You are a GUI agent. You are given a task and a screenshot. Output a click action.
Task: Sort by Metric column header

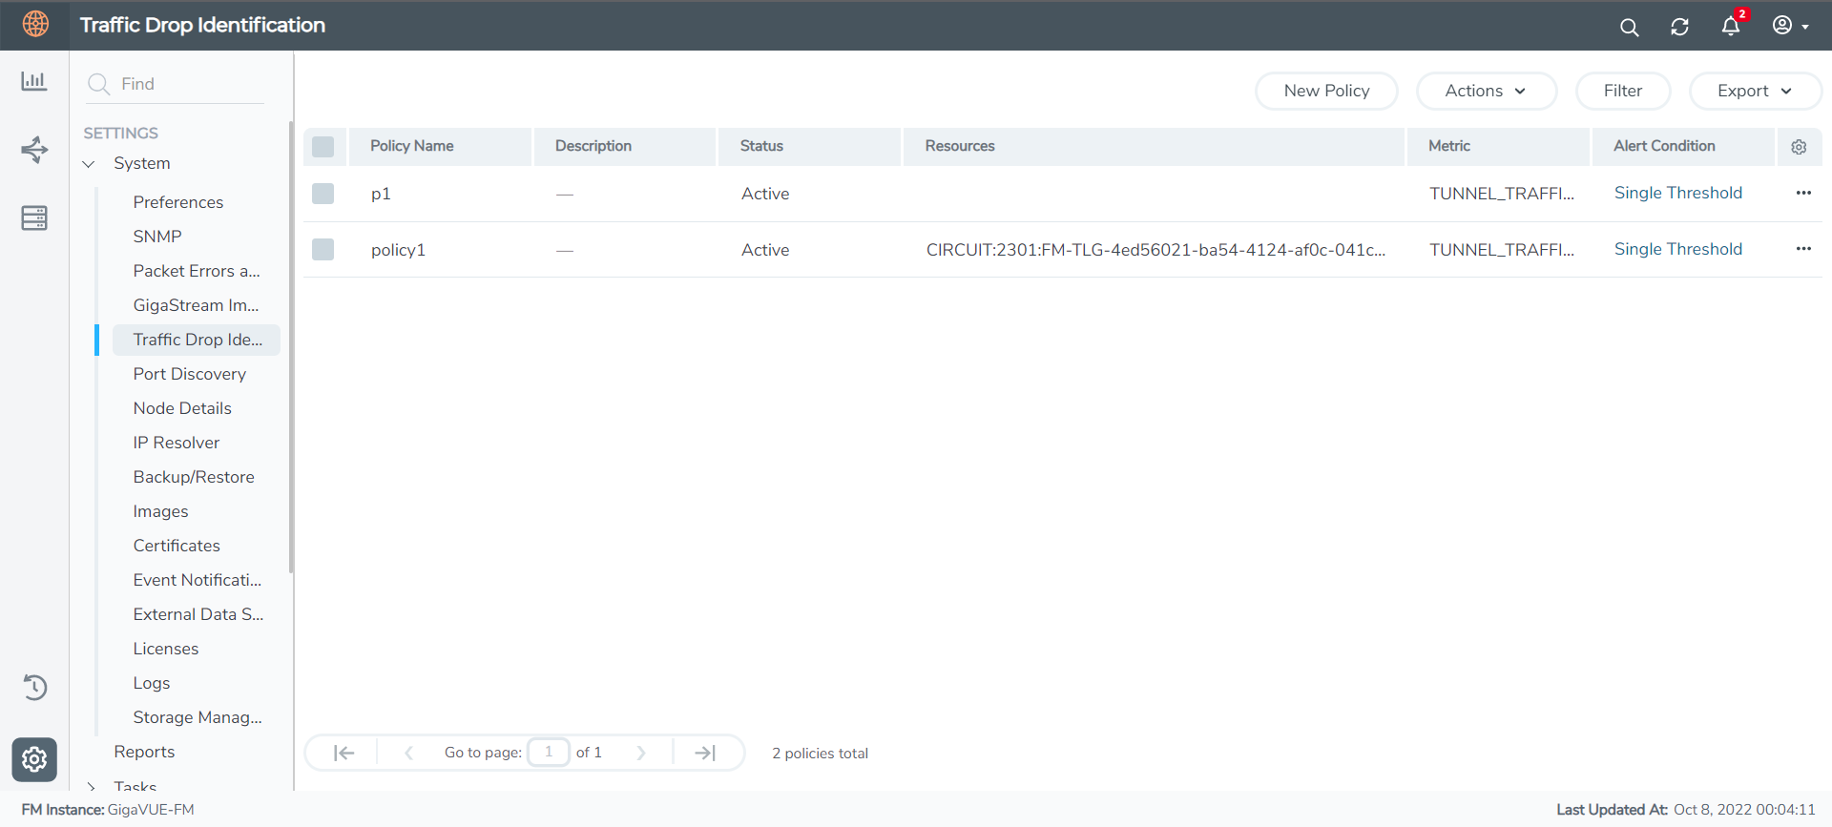(1498, 146)
